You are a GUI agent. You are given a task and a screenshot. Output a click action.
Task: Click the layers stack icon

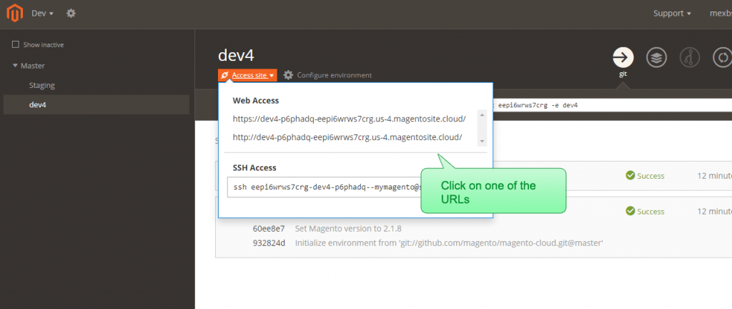[x=656, y=57]
